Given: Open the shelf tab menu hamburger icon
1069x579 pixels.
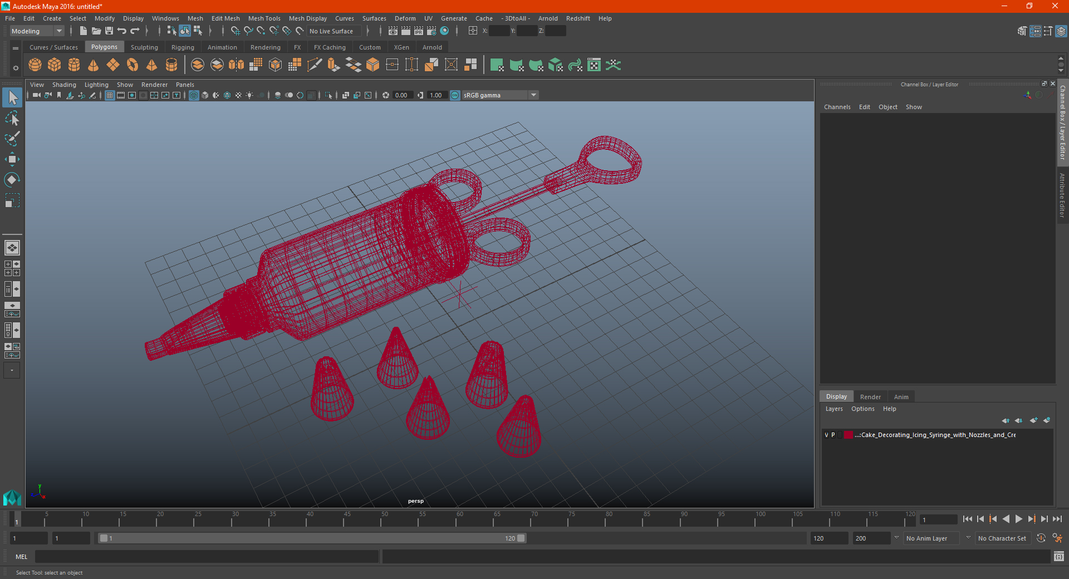Looking at the screenshot, I should tap(16, 48).
